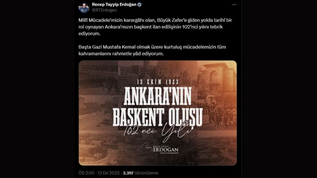Viewport: 317px width, 178px height.
Task: Visit the @RTErdogan handle link
Action: point(104,10)
